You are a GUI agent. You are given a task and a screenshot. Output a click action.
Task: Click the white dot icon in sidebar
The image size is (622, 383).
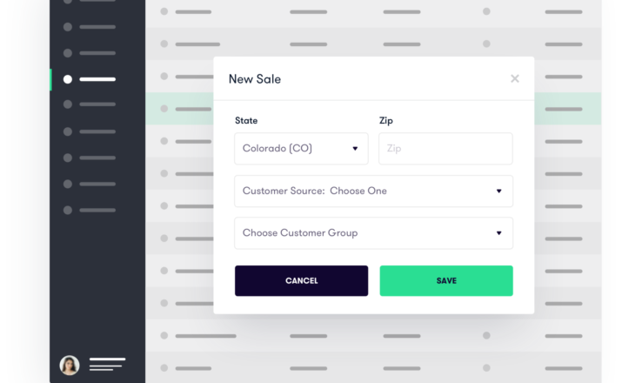[x=68, y=79]
